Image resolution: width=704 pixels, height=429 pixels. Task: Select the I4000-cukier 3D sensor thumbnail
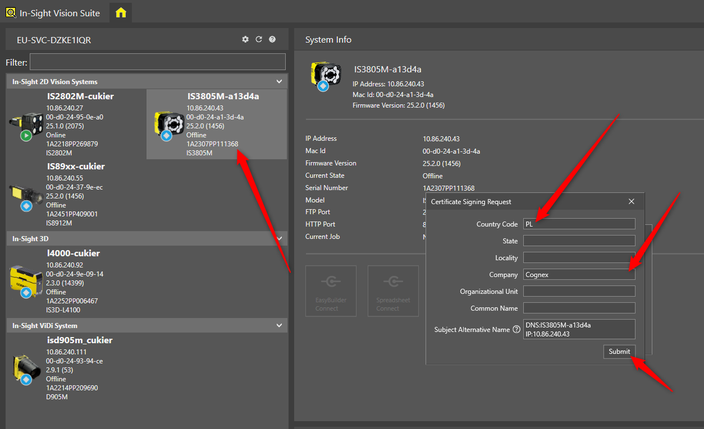(26, 280)
